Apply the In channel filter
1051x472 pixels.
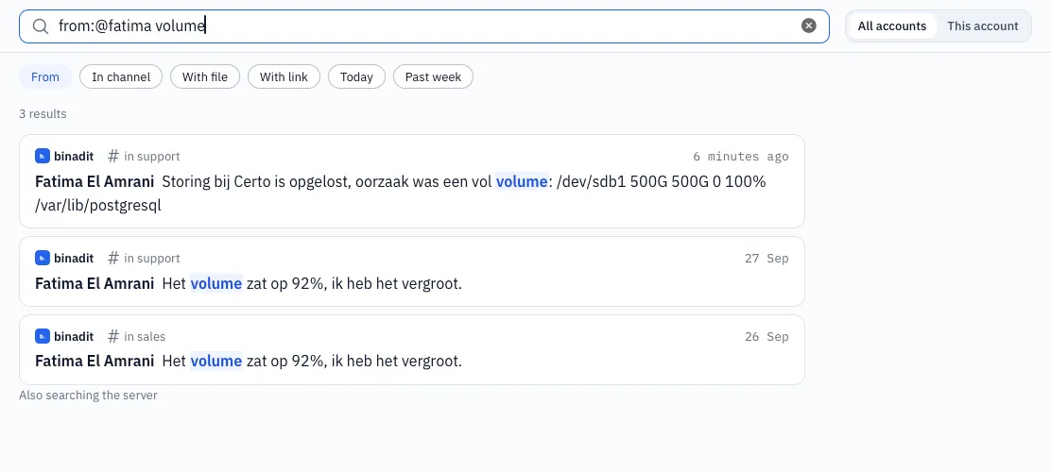coord(121,77)
